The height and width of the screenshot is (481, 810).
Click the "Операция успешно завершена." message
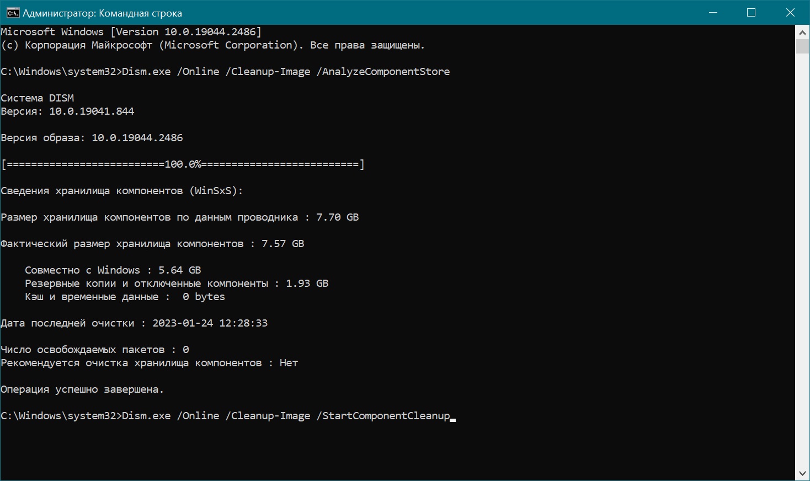tap(82, 389)
